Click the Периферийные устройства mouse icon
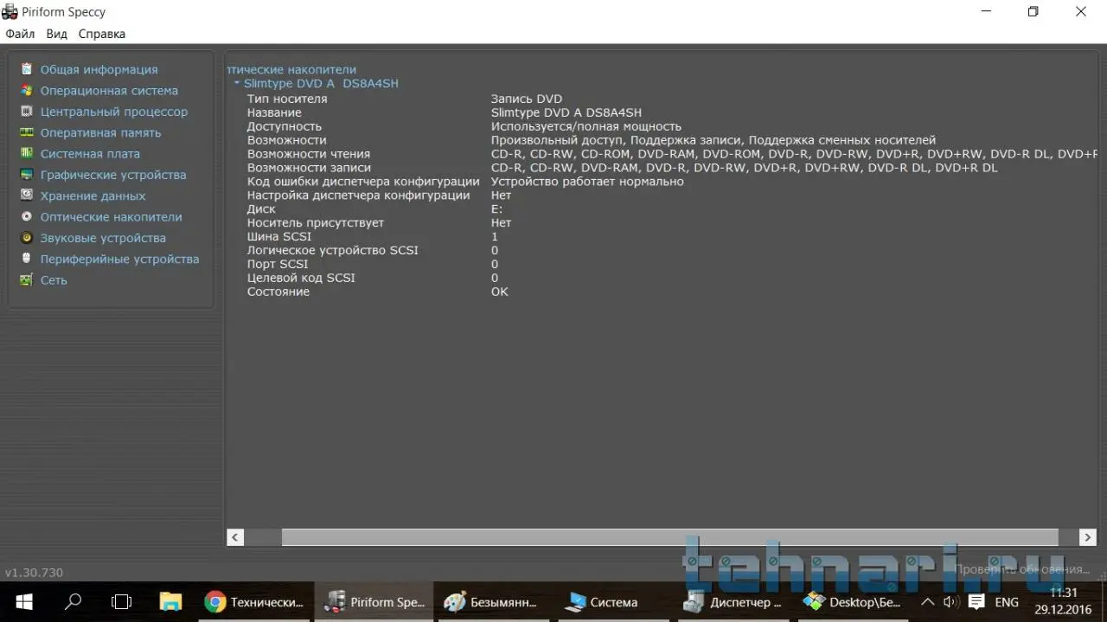The height and width of the screenshot is (622, 1107). click(27, 259)
